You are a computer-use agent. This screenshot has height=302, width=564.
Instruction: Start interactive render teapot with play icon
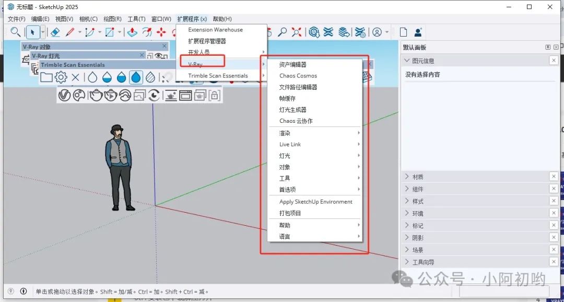click(x=111, y=96)
